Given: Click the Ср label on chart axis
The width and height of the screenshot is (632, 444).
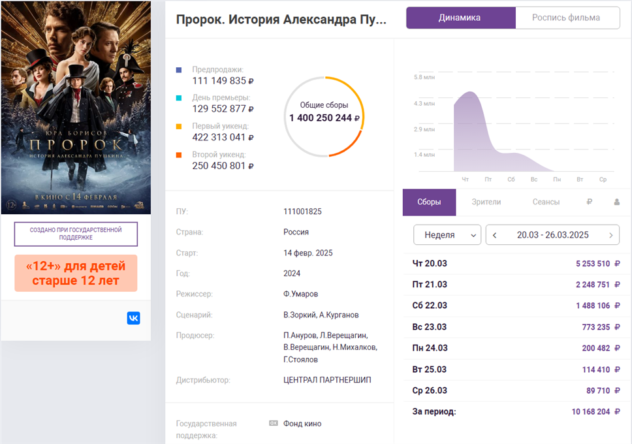Looking at the screenshot, I should [603, 180].
